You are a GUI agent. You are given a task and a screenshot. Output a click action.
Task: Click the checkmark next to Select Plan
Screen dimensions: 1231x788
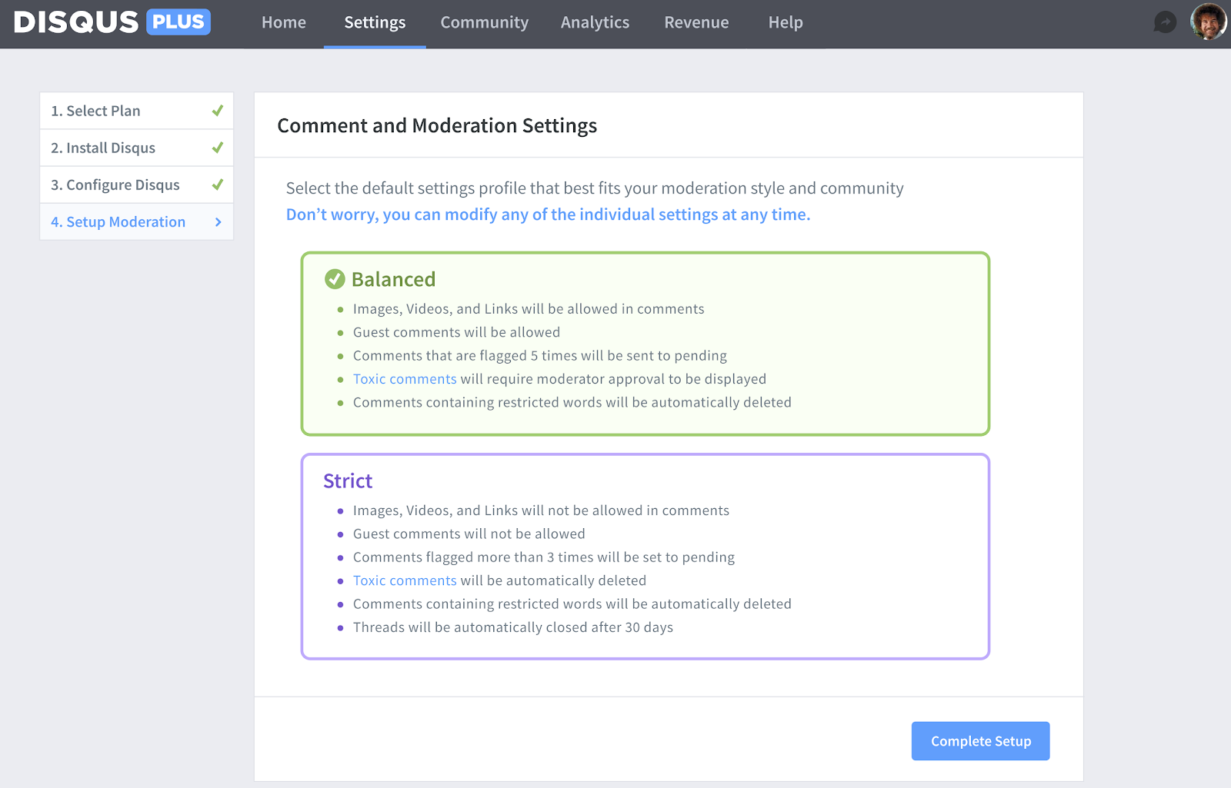[218, 110]
